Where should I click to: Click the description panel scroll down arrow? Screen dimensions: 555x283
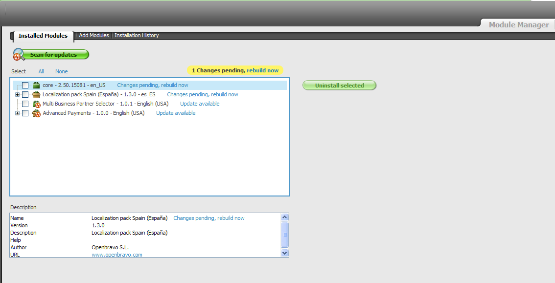tap(285, 253)
